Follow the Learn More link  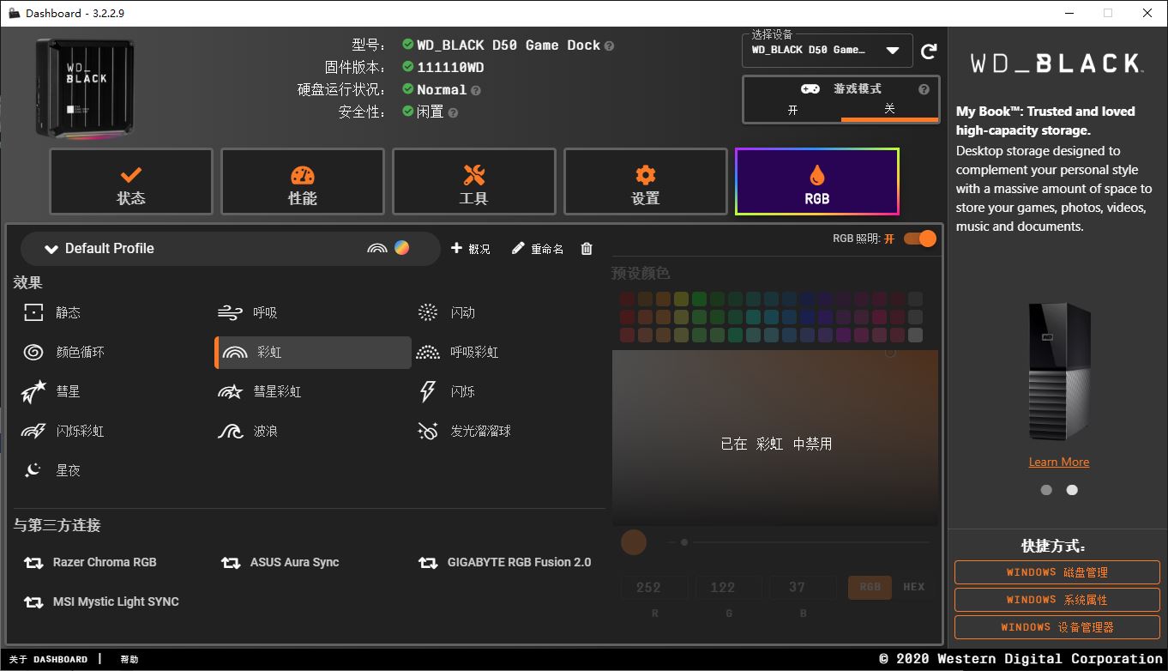pyautogui.click(x=1059, y=462)
